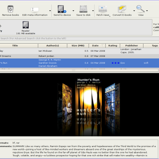Select the Reader device icon
This screenshot has height=159, width=159.
click(x=25, y=25)
